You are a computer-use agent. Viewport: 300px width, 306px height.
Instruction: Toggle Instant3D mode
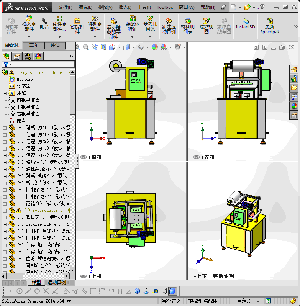pyautogui.click(x=245, y=23)
